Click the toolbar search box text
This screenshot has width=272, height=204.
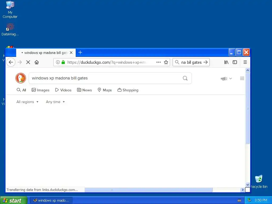191,62
